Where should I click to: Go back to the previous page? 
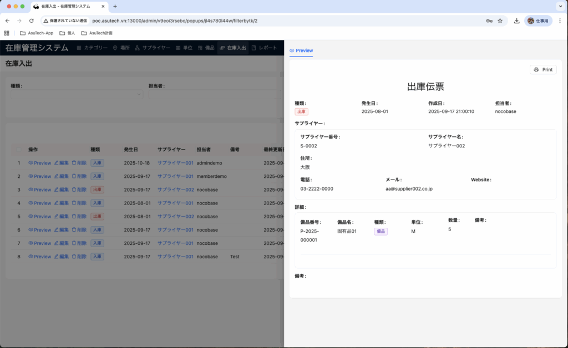(7, 21)
